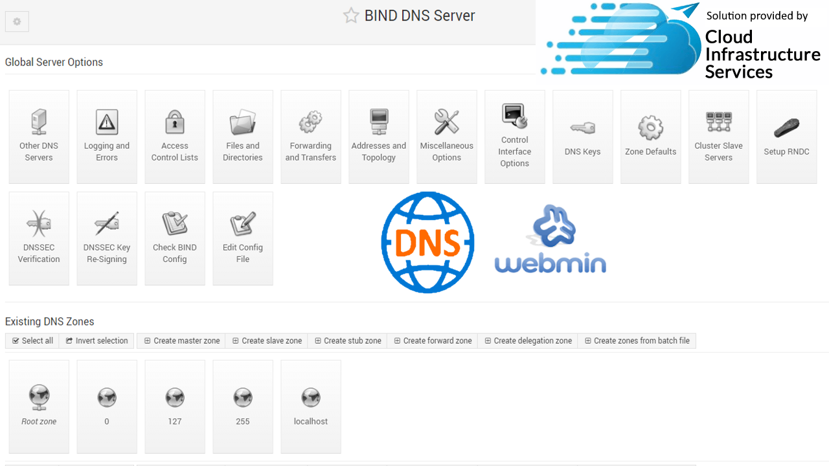
Task: Open Control Interface Options
Action: point(515,137)
